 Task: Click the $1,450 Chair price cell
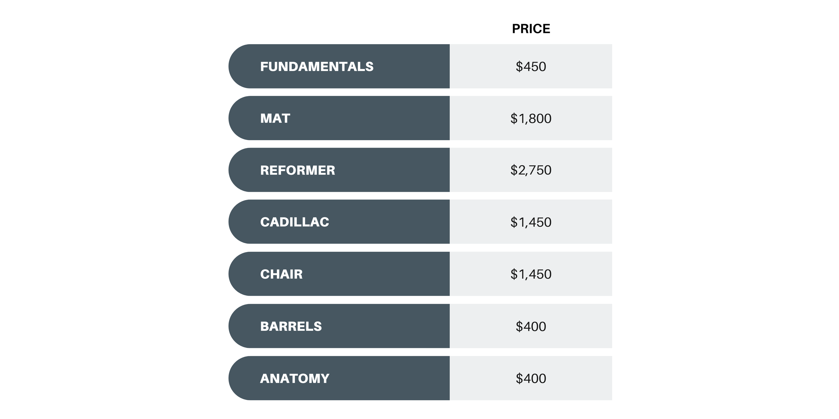pyautogui.click(x=531, y=274)
